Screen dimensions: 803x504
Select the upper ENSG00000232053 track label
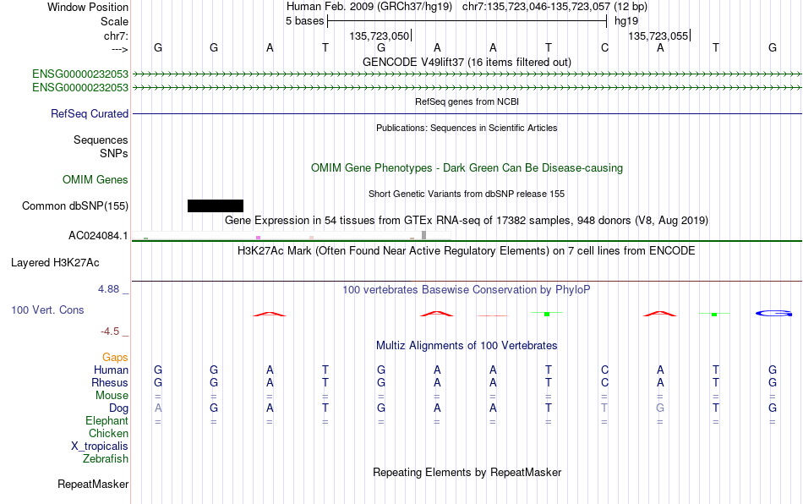(x=80, y=74)
